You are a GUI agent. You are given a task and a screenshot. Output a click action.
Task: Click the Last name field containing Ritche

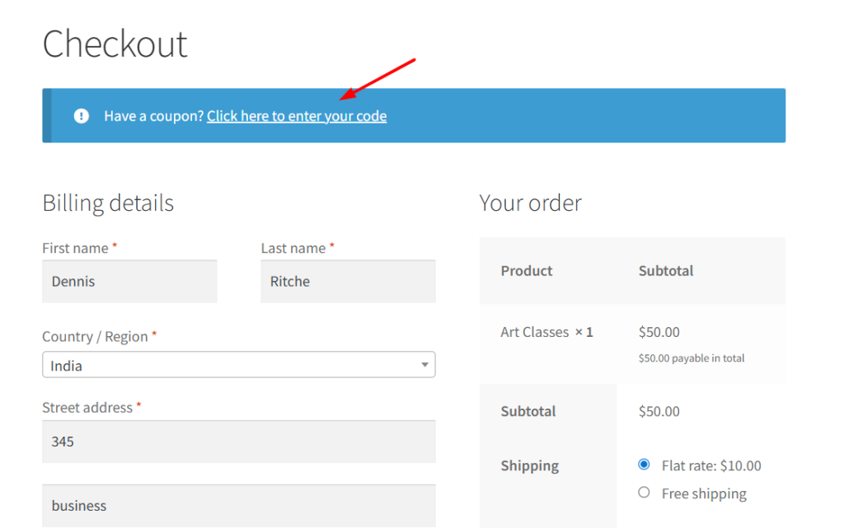tap(347, 281)
